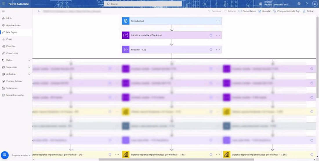Open the environment selector Pacifico Compañía
The image size is (319, 161).
coord(275,3)
